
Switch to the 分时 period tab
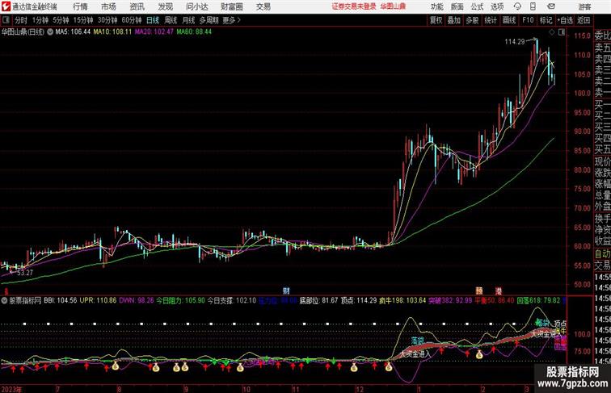point(21,20)
